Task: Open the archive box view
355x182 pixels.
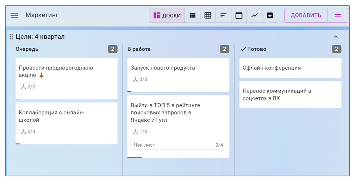Action: point(270,15)
